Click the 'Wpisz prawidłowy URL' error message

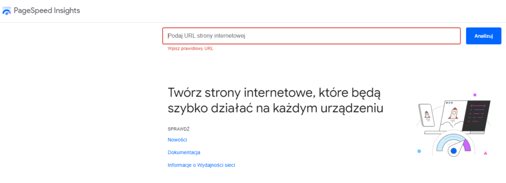click(190, 49)
